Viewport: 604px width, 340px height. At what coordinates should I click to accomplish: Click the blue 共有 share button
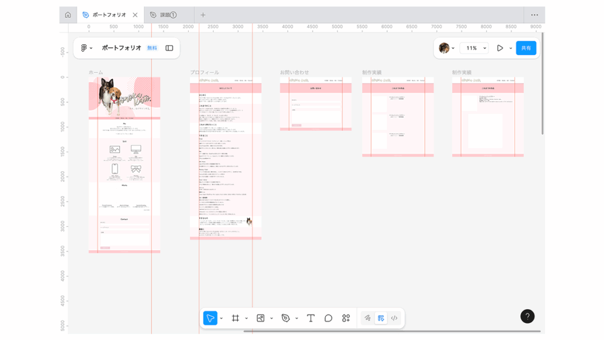[526, 48]
